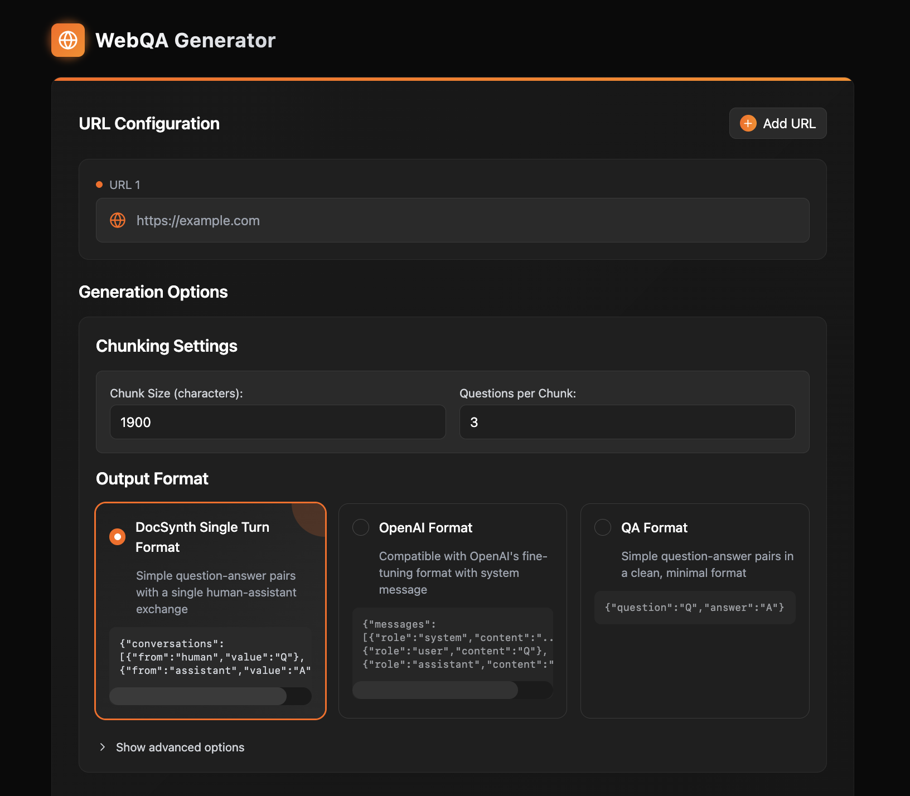910x796 pixels.
Task: Click DocSynth code sample horizontal scrollbar
Action: (198, 696)
